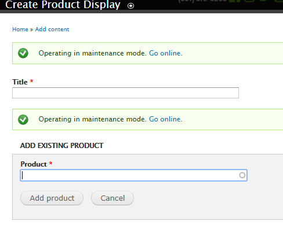Viewport: 283px width, 225px height.
Task: Click the green checkmark icon in the first status message
Action: tap(23, 53)
